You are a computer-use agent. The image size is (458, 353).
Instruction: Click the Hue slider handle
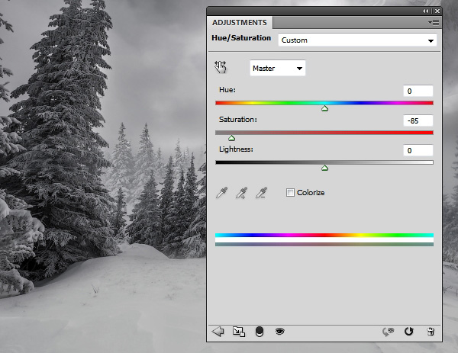point(324,109)
